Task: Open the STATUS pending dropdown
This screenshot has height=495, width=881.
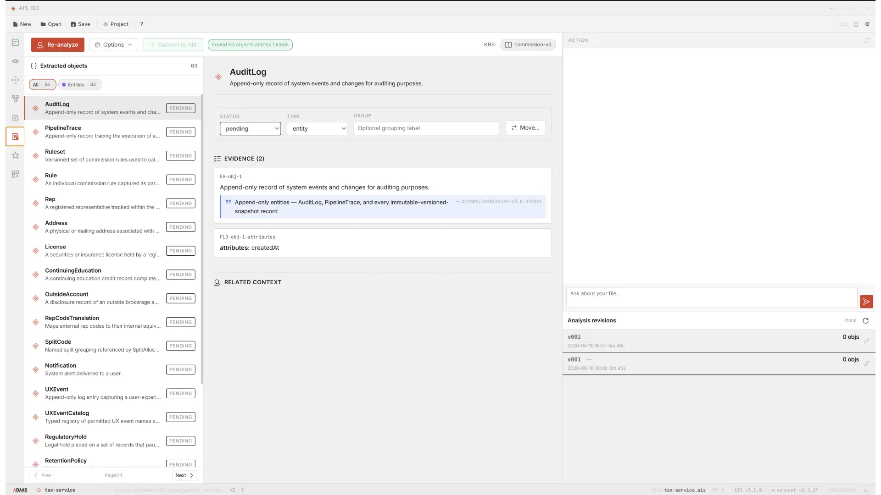Action: (x=250, y=129)
